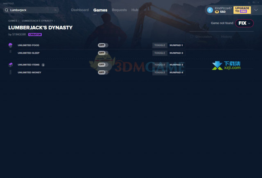Toggle Unlimited Items on
Image resolution: width=262 pixels, height=178 pixels.
coord(103,65)
